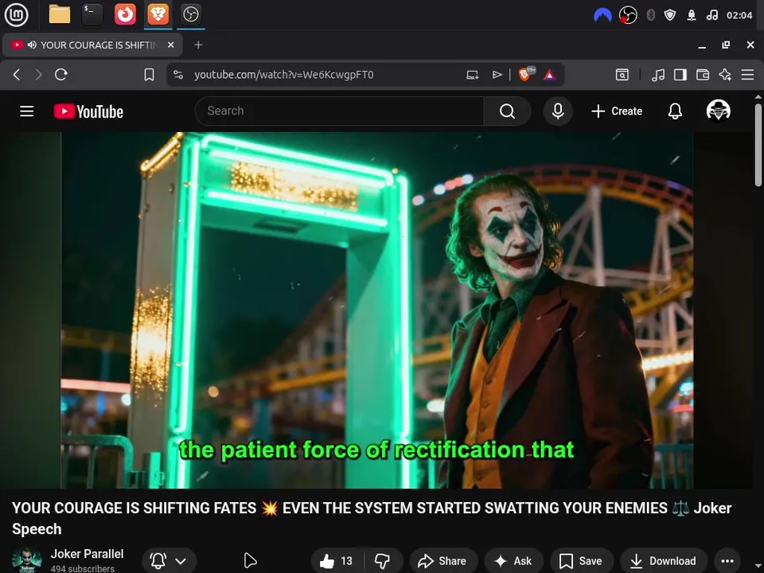Open the security shield tray icon
Image resolution: width=764 pixels, height=573 pixels.
(x=670, y=15)
